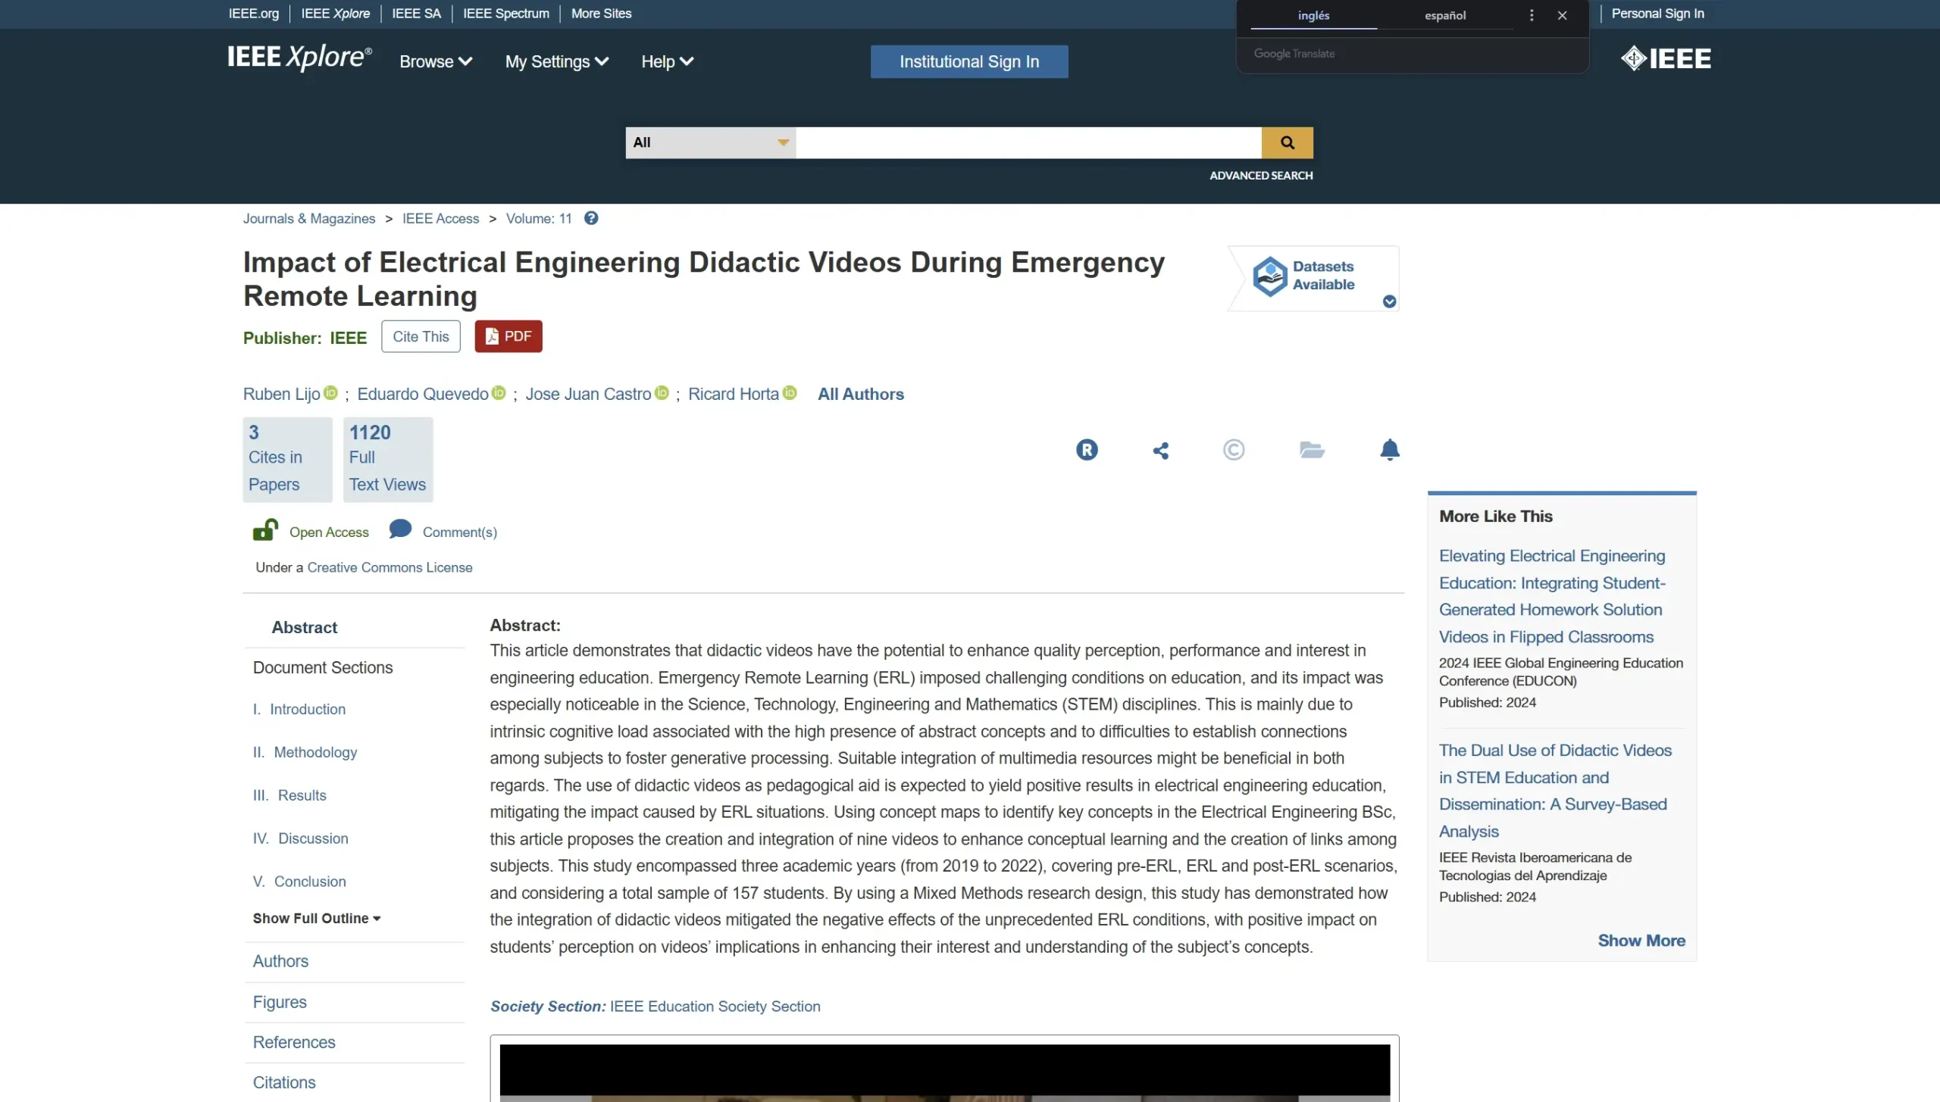Switch translation to español tab
Image resolution: width=1940 pixels, height=1102 pixels.
(1444, 15)
